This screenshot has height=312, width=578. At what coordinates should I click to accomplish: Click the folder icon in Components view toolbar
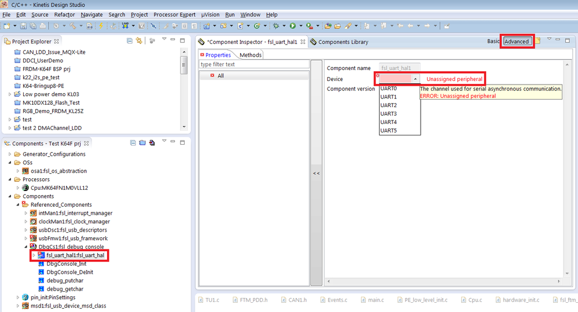point(142,143)
